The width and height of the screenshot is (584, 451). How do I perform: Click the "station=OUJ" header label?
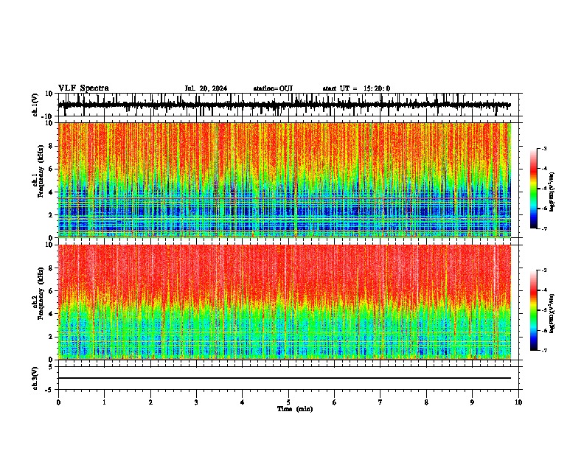tap(273, 88)
